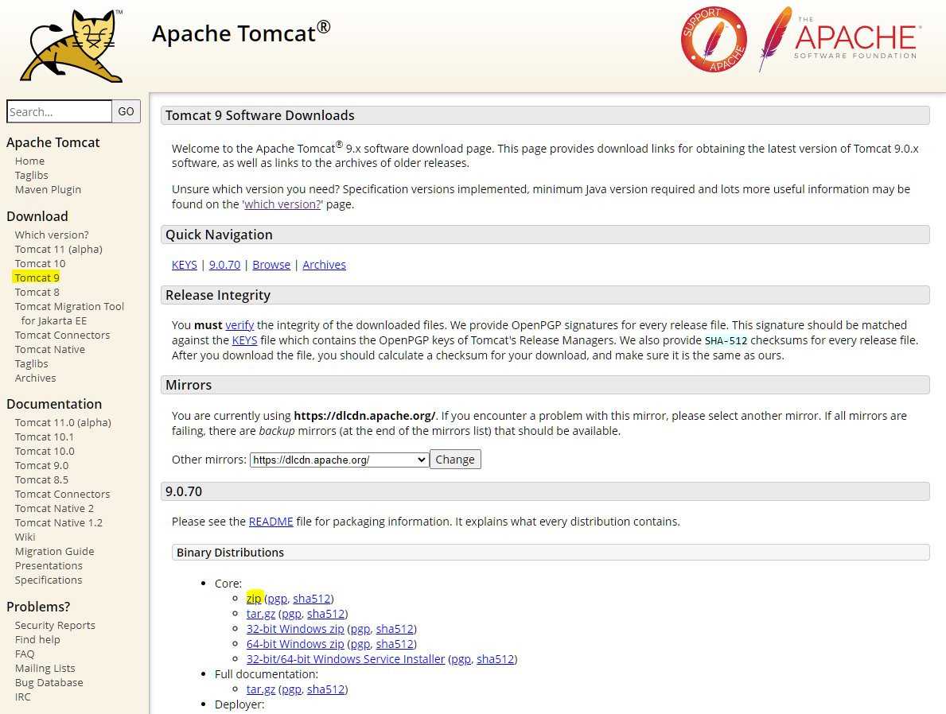
Task: Open pgp for Full documentation tar.gz
Action: 291,689
